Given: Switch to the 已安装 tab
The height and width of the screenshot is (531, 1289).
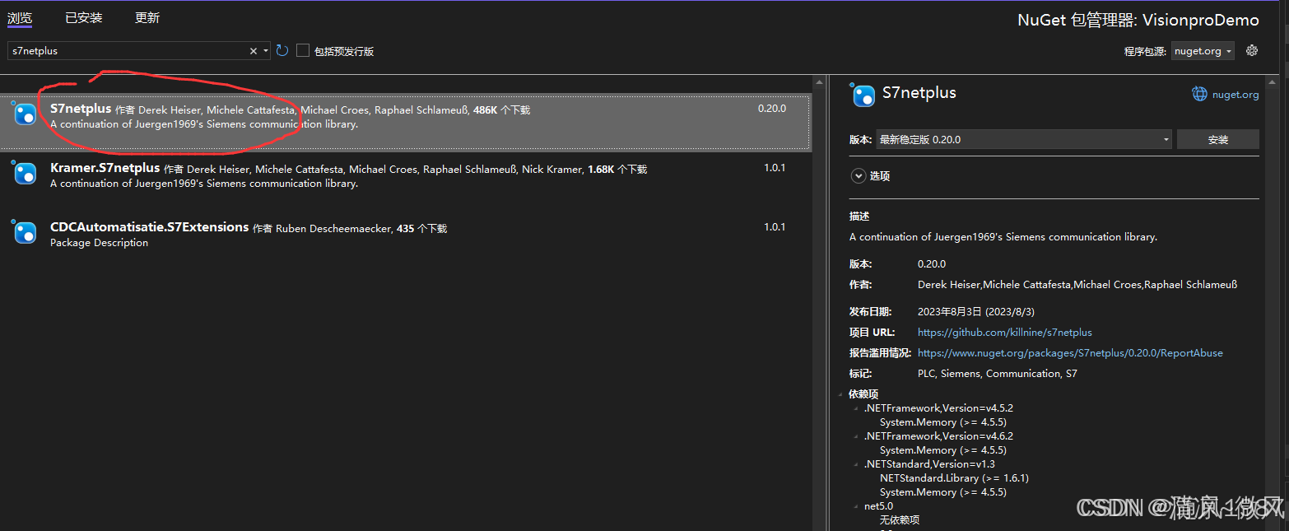Looking at the screenshot, I should tap(84, 18).
